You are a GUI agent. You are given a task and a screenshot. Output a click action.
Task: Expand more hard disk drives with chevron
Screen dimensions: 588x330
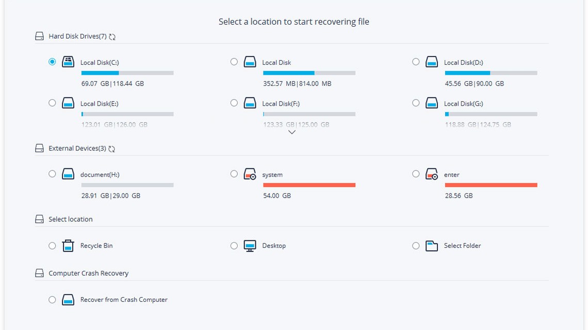[x=292, y=132]
